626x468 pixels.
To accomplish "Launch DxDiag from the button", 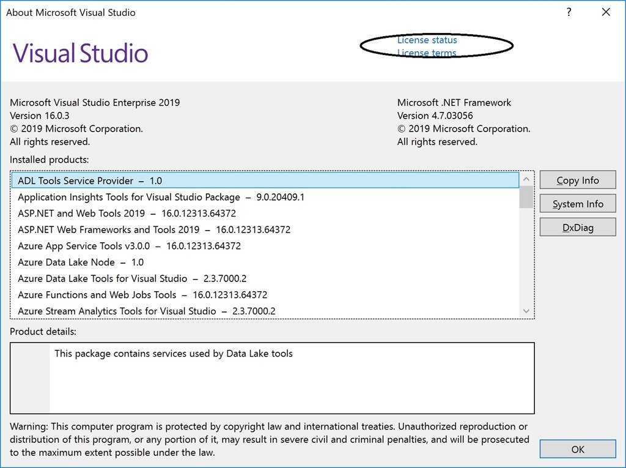I will click(578, 228).
